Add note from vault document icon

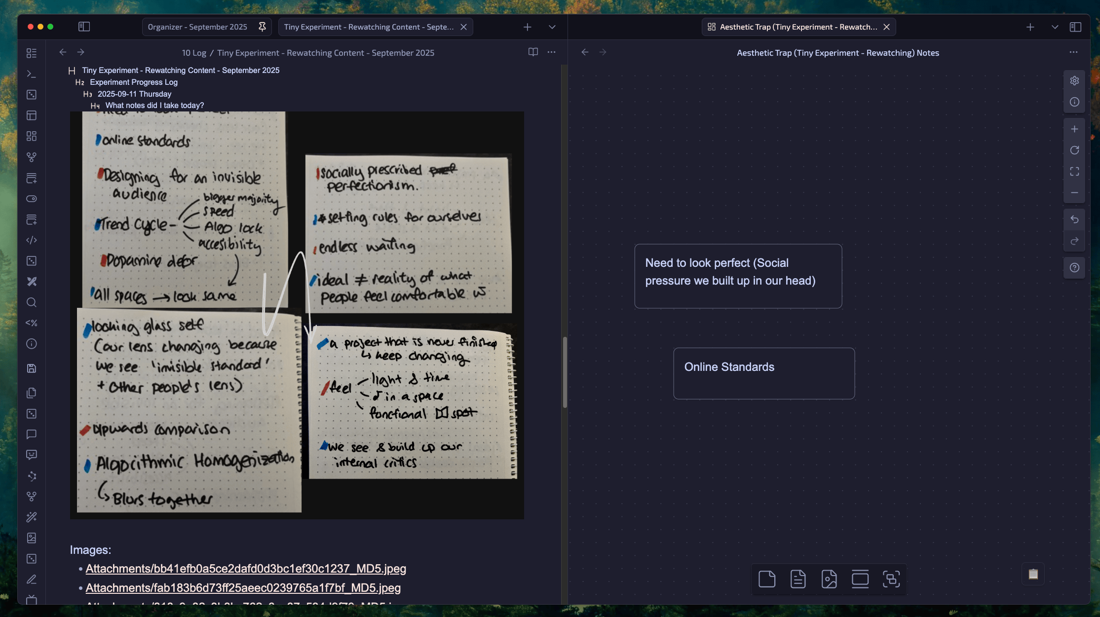click(x=798, y=579)
